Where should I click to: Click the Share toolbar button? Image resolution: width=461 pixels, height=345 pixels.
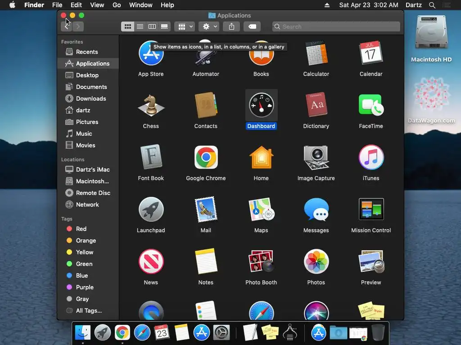[232, 27]
